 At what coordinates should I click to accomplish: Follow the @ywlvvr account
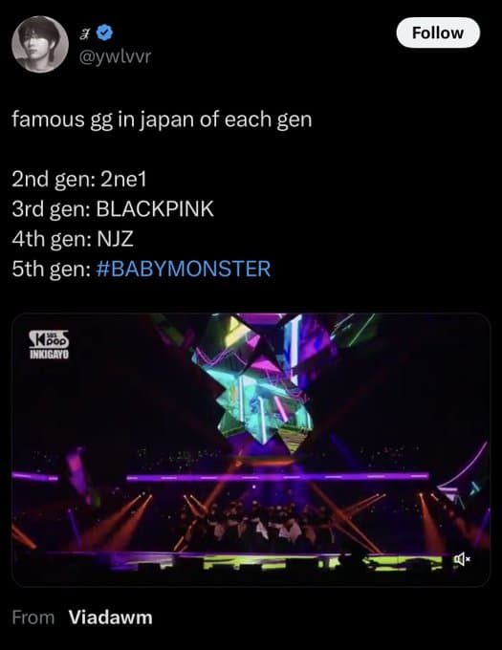point(438,32)
